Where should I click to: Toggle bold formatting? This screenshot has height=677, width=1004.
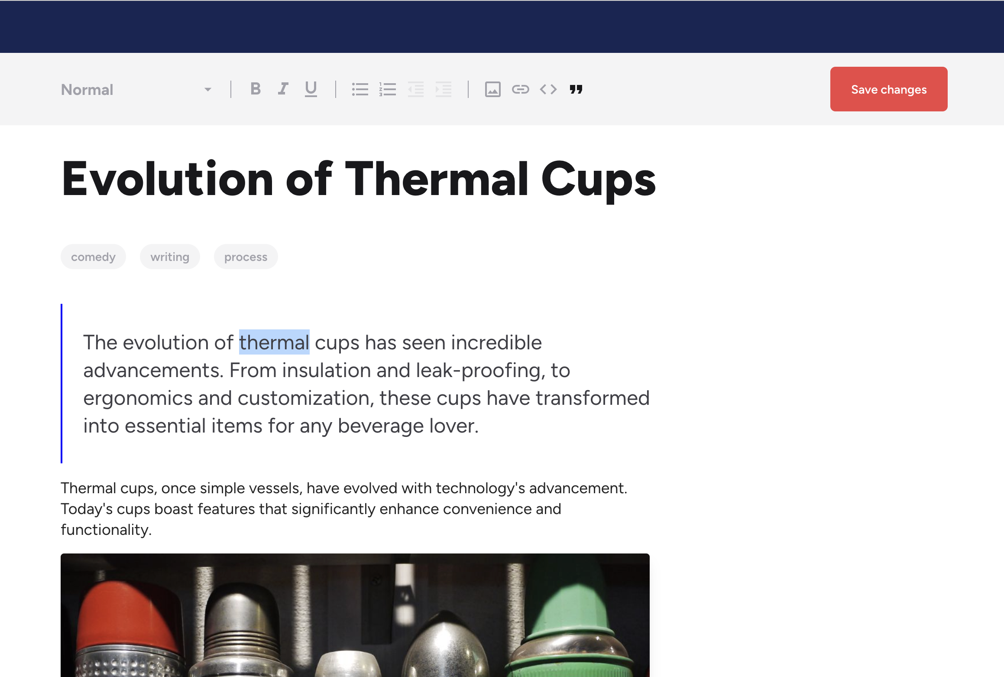[256, 89]
